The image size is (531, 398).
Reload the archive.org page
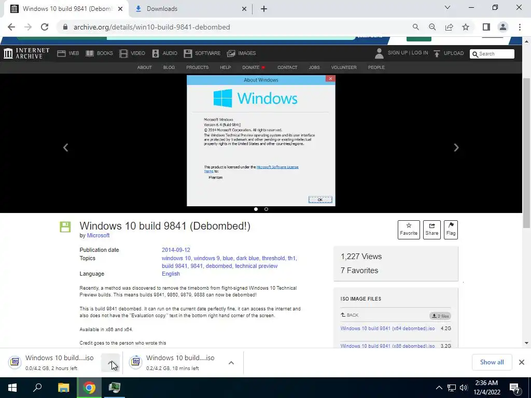pos(45,27)
